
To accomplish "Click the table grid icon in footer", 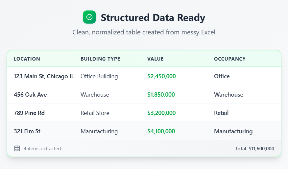I will 17,148.
